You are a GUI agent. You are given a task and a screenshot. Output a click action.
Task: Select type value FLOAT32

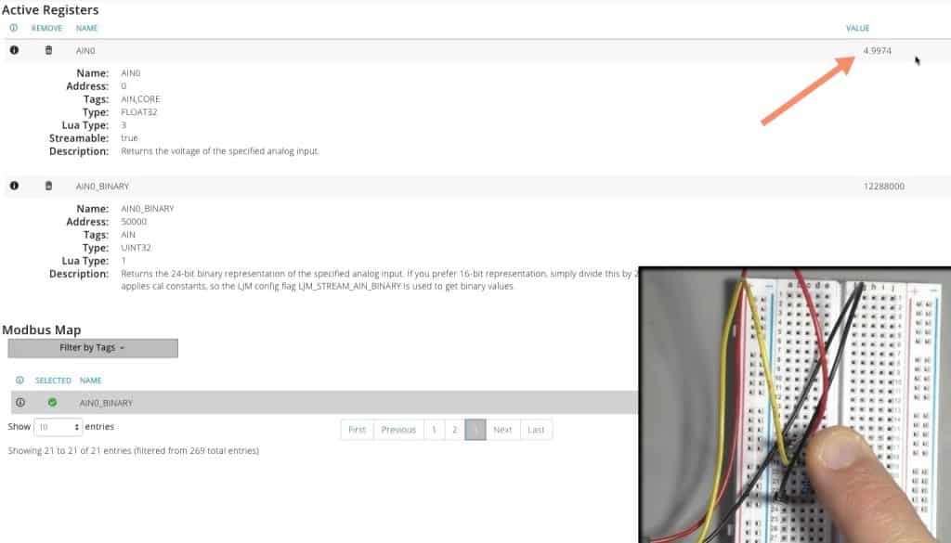click(139, 112)
